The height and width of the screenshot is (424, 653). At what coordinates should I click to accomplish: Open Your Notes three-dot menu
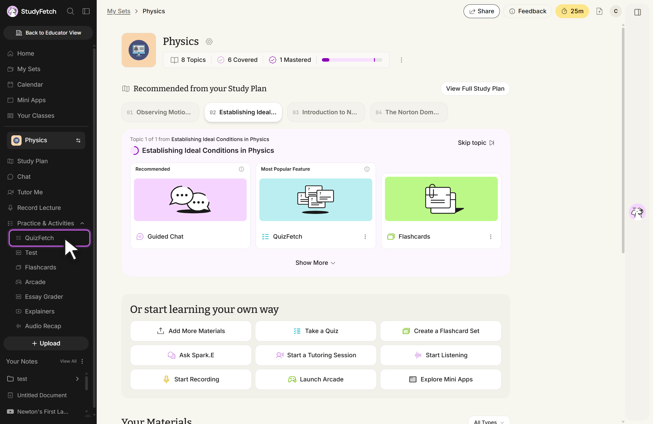tap(82, 361)
